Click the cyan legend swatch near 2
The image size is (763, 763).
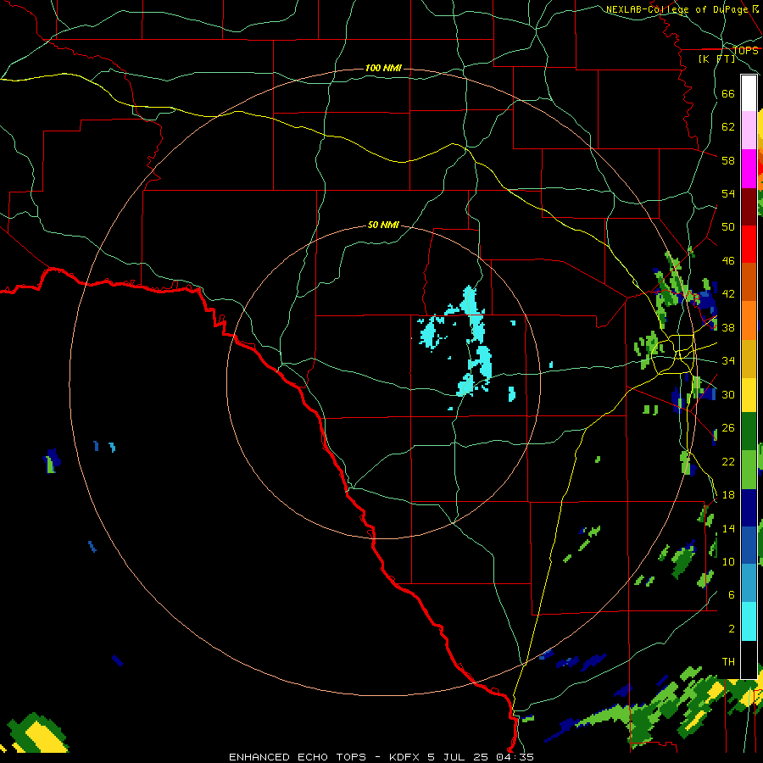pyautogui.click(x=749, y=621)
